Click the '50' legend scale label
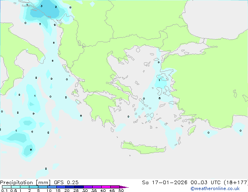The height and width of the screenshot is (192, 248). click(x=121, y=190)
